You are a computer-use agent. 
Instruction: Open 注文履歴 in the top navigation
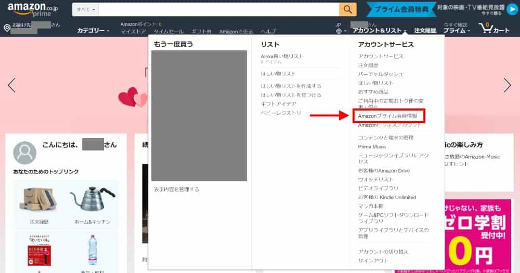click(x=425, y=31)
